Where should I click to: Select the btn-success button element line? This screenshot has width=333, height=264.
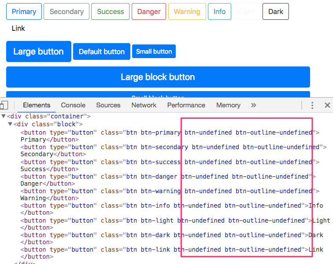click(x=170, y=162)
